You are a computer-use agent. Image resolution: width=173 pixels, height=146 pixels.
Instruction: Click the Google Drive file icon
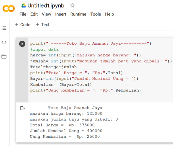[x=24, y=5]
